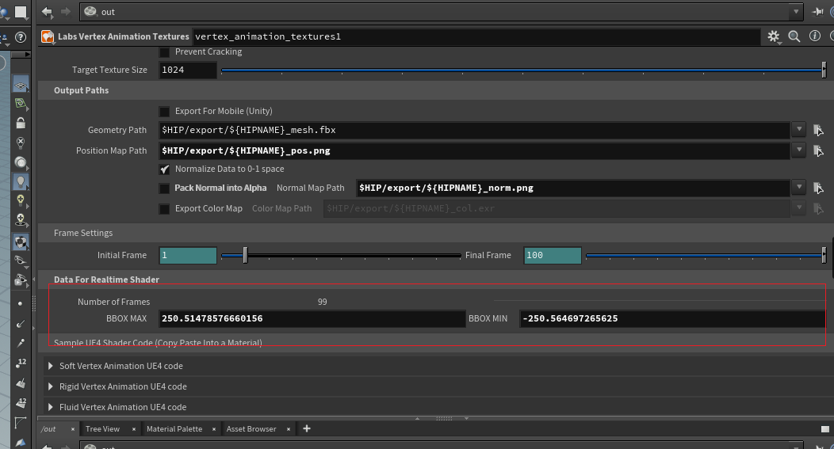
Task: Click the Frame Settings section label
Action: 83,233
